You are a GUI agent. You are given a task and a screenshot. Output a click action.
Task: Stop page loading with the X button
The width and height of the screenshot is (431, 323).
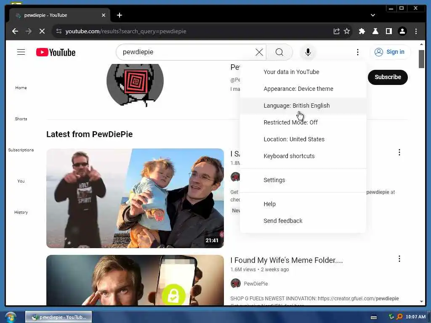click(x=42, y=31)
